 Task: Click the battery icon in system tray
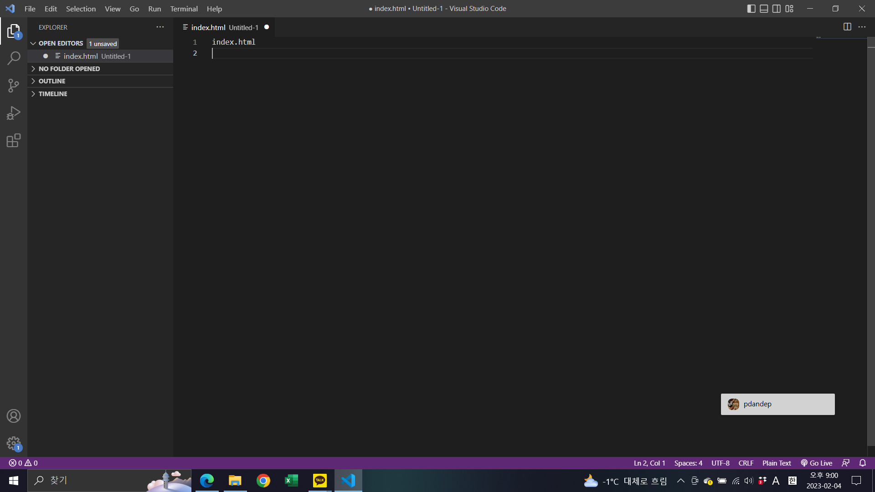(x=722, y=481)
